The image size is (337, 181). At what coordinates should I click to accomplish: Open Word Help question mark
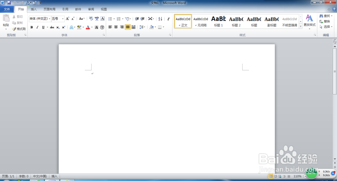pos(334,9)
